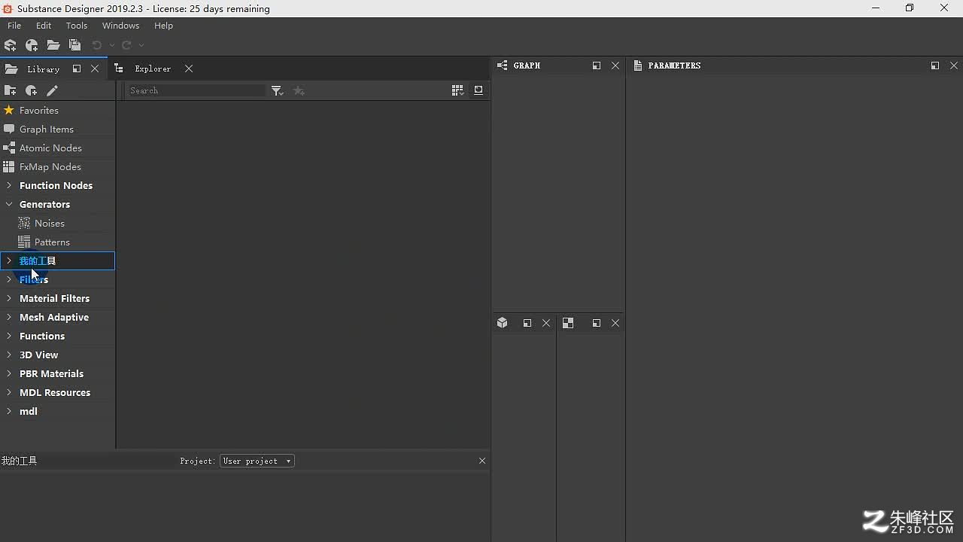Image resolution: width=963 pixels, height=542 pixels.
Task: Click the add filter icon in Library
Action: pos(31,90)
